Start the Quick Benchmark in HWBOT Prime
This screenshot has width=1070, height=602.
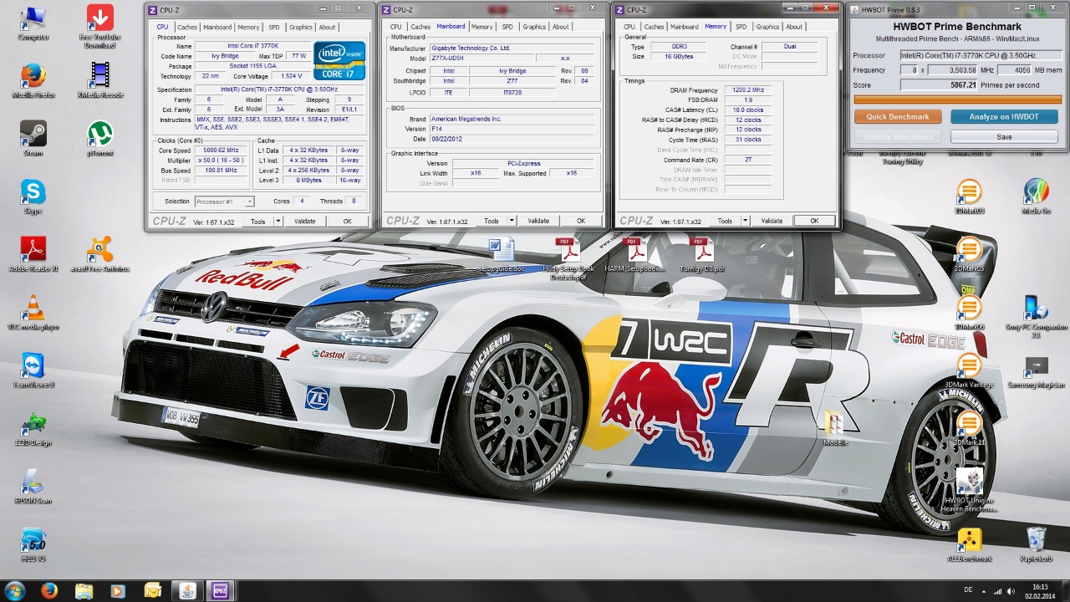click(898, 117)
